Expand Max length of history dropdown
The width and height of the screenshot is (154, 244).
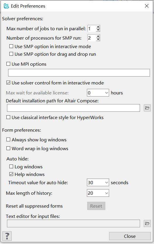coord(98,193)
